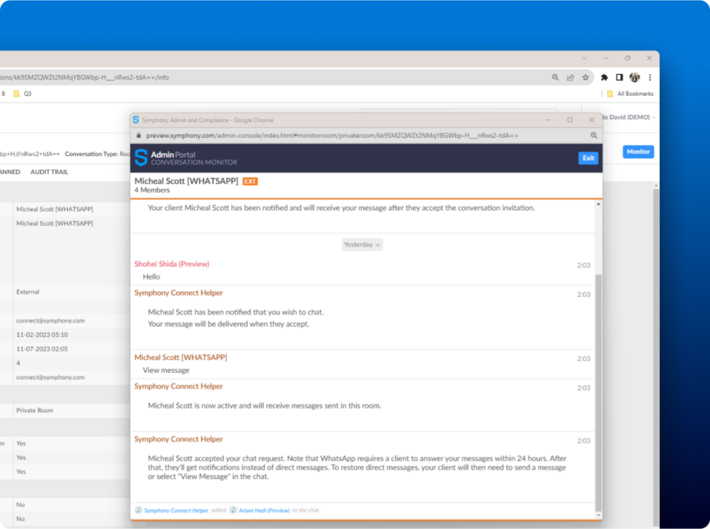Click the External value in background table
The width and height of the screenshot is (710, 529).
(x=28, y=292)
